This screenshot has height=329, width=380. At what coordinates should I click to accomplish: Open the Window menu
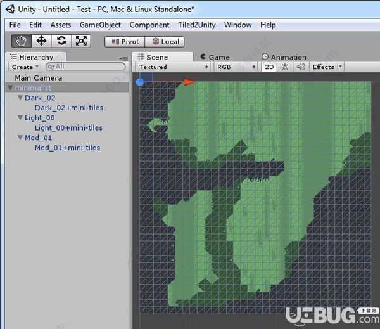coord(237,25)
